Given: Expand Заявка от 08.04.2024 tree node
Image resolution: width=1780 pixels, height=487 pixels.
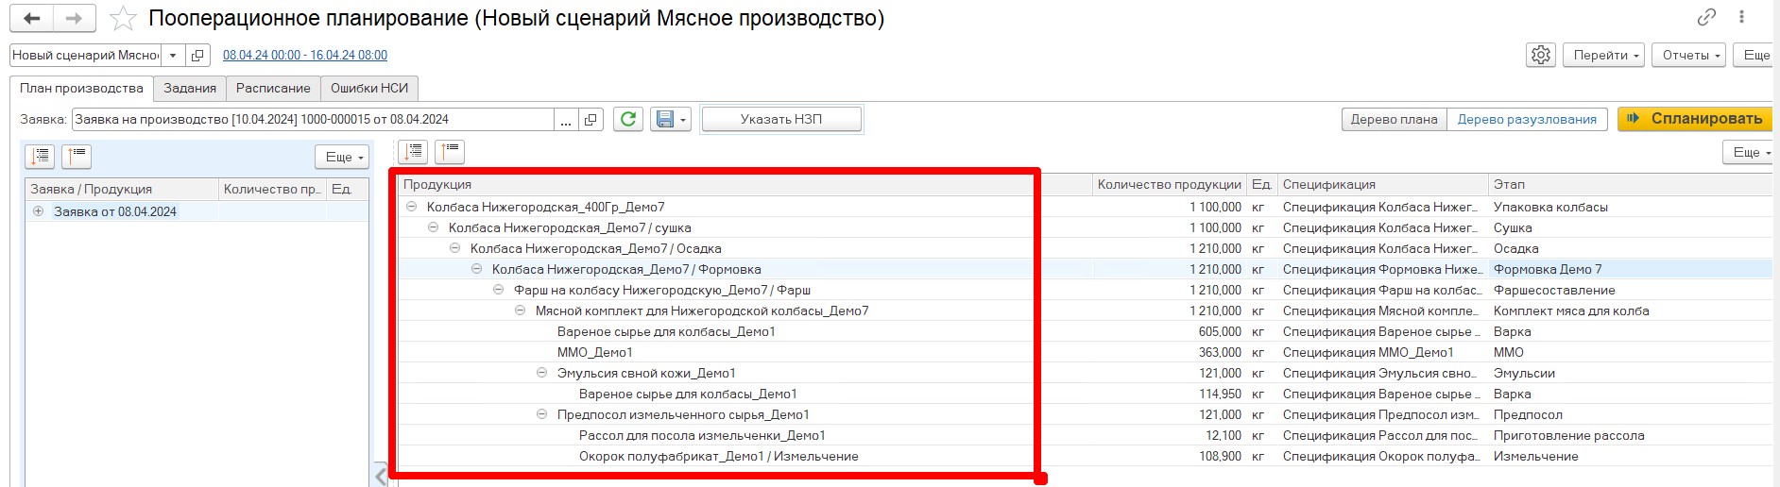Looking at the screenshot, I should tap(39, 211).
